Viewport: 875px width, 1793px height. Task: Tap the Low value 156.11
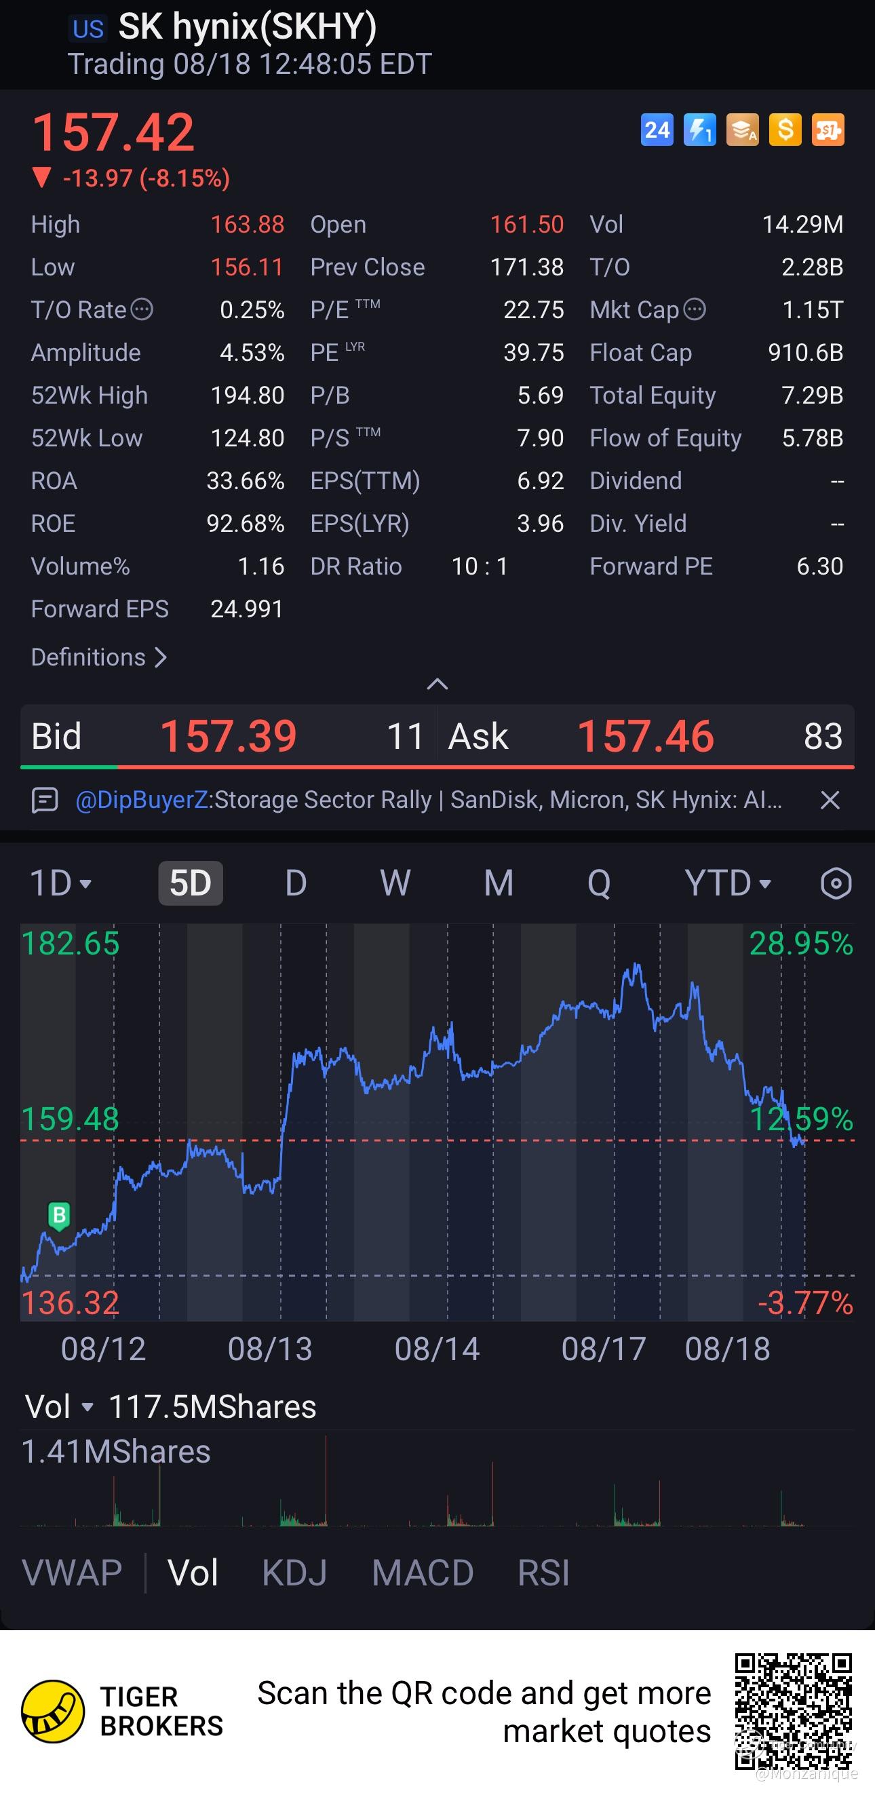pos(247,267)
